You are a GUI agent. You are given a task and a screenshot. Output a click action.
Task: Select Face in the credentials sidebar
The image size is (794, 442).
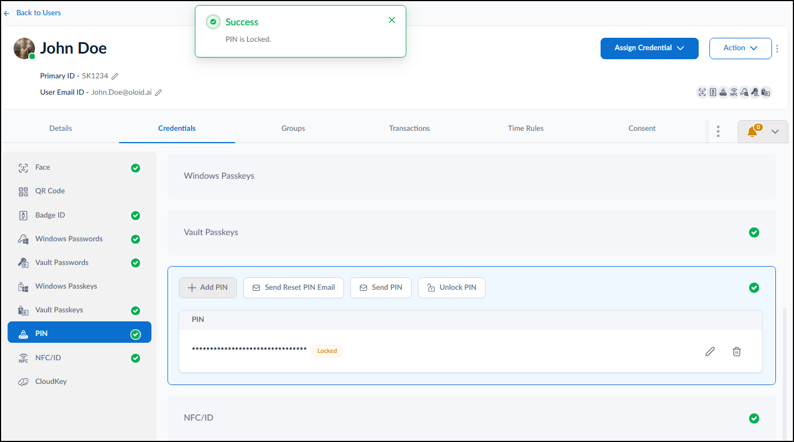pyautogui.click(x=80, y=167)
